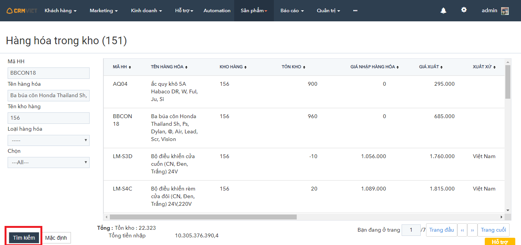The height and width of the screenshot is (245, 521).
Task: Click export price 1.760.000 cell
Action: coord(442,156)
